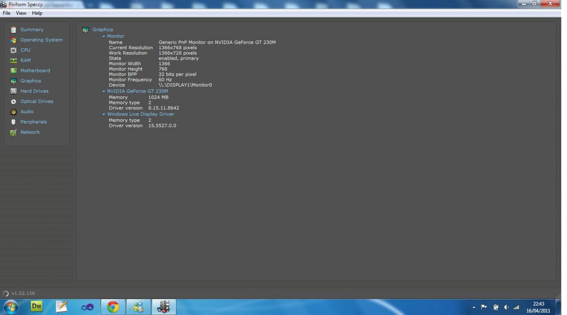
Task: Go to the Peripherals page
Action: click(x=34, y=122)
